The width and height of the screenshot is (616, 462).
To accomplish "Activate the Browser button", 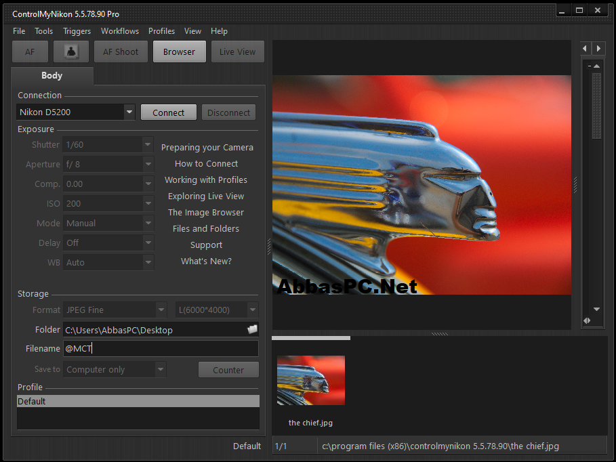I will click(x=179, y=51).
